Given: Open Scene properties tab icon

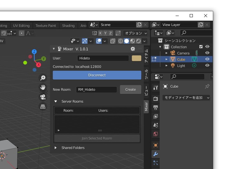Looking at the screenshot, I should (x=156, y=125).
